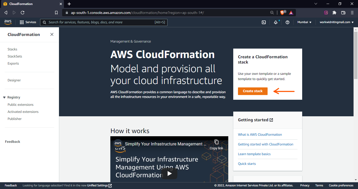This screenshot has width=358, height=189.
Task: Open the extensions puzzle icon
Action: (334, 13)
